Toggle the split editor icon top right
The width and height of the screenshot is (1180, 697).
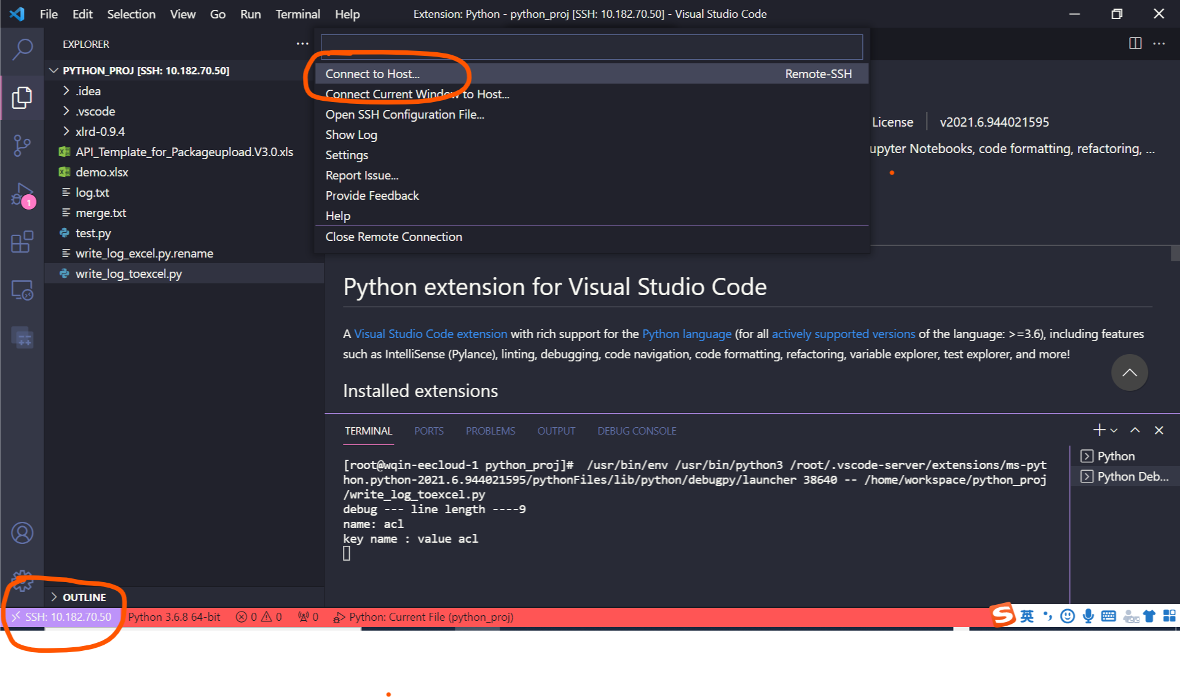pyautogui.click(x=1134, y=44)
